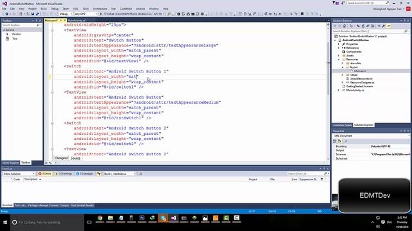412x231 pixels.
Task: Click Visual Studio icon in taskbar
Action: pyautogui.click(x=173, y=218)
